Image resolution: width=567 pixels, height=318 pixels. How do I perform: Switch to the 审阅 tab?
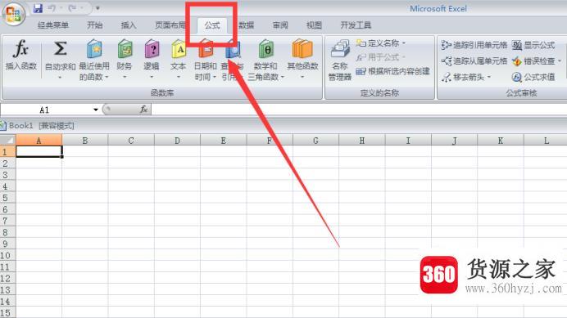(x=280, y=25)
